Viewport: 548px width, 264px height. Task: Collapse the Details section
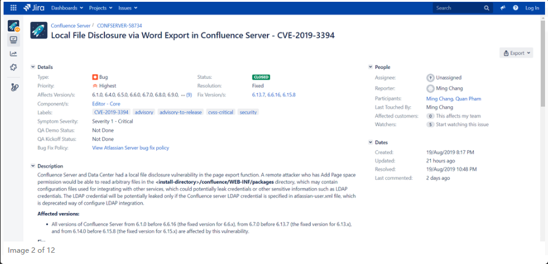point(33,67)
